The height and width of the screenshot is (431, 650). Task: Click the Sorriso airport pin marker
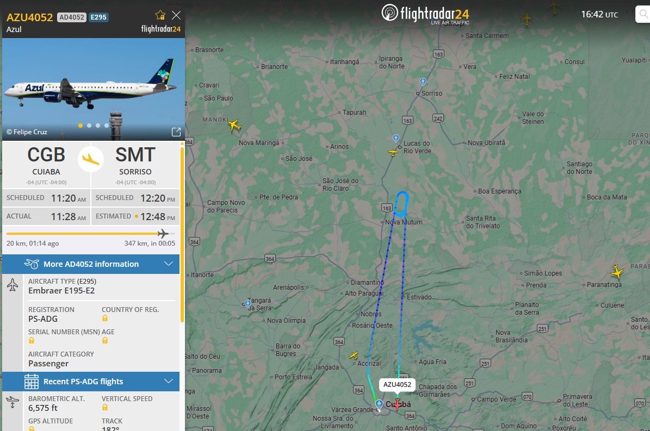tap(423, 82)
